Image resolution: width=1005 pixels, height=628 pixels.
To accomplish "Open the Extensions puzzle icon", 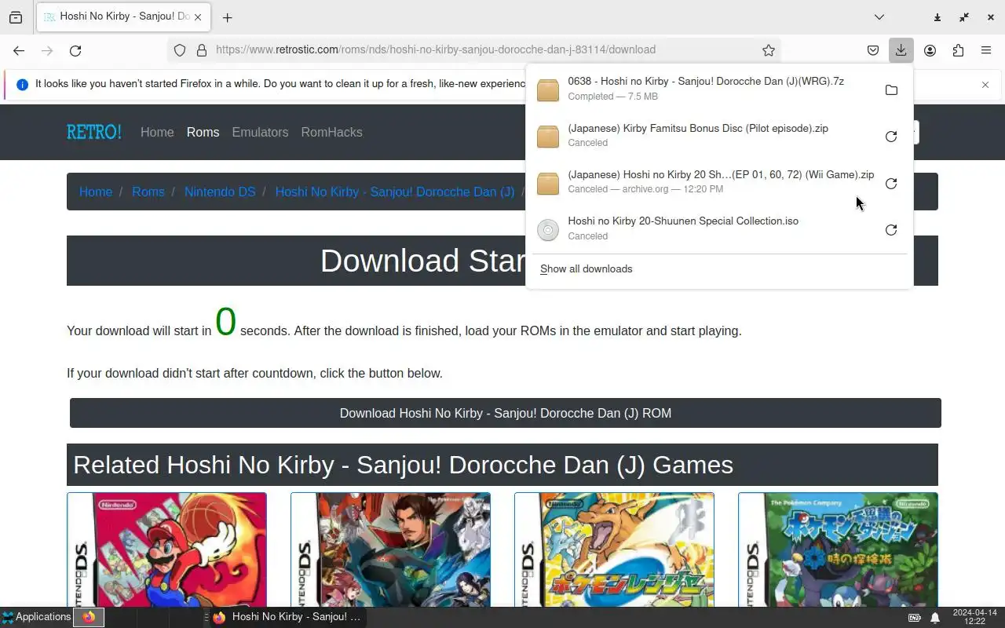I will click(958, 50).
